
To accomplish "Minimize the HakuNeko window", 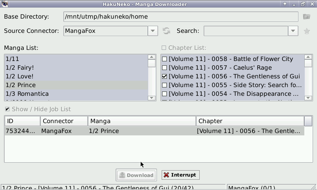I will 294,4.
